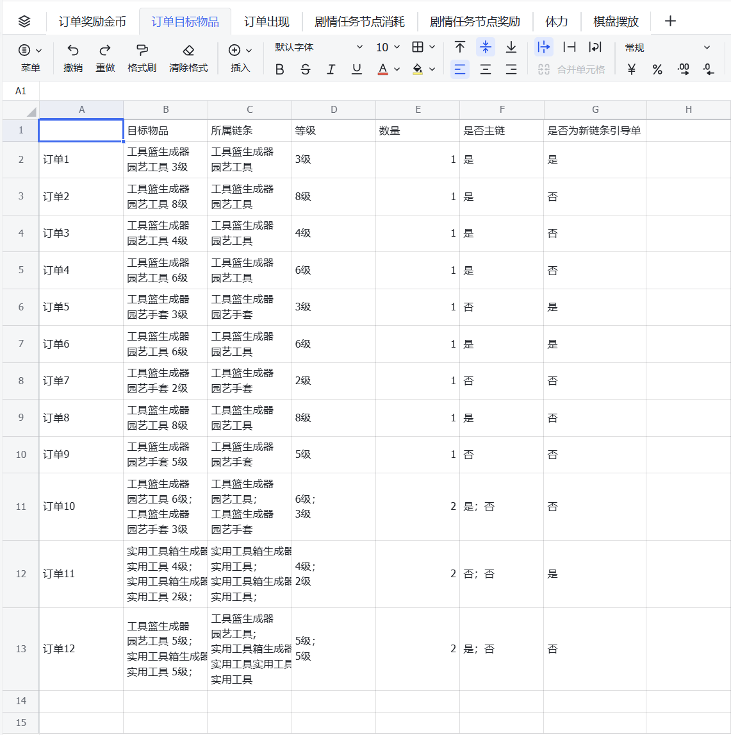This screenshot has height=735, width=731.
Task: Switch to the 棋盘摆放 sheet tab
Action: pos(616,22)
